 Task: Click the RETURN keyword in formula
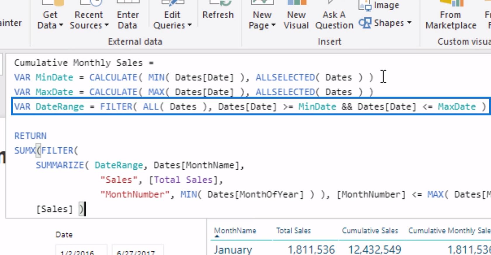coord(30,136)
